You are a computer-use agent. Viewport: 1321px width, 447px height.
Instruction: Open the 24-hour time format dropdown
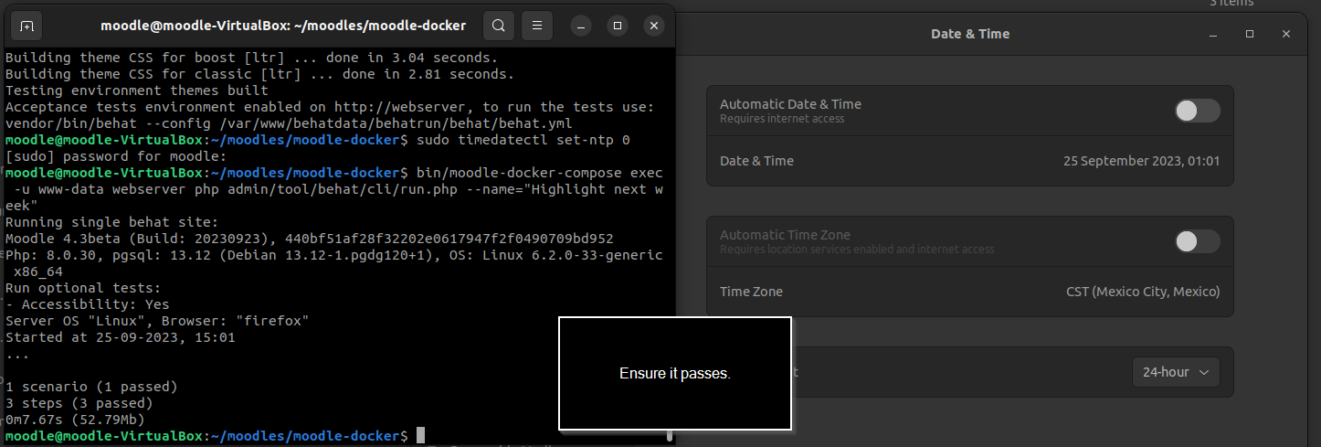coord(1175,372)
